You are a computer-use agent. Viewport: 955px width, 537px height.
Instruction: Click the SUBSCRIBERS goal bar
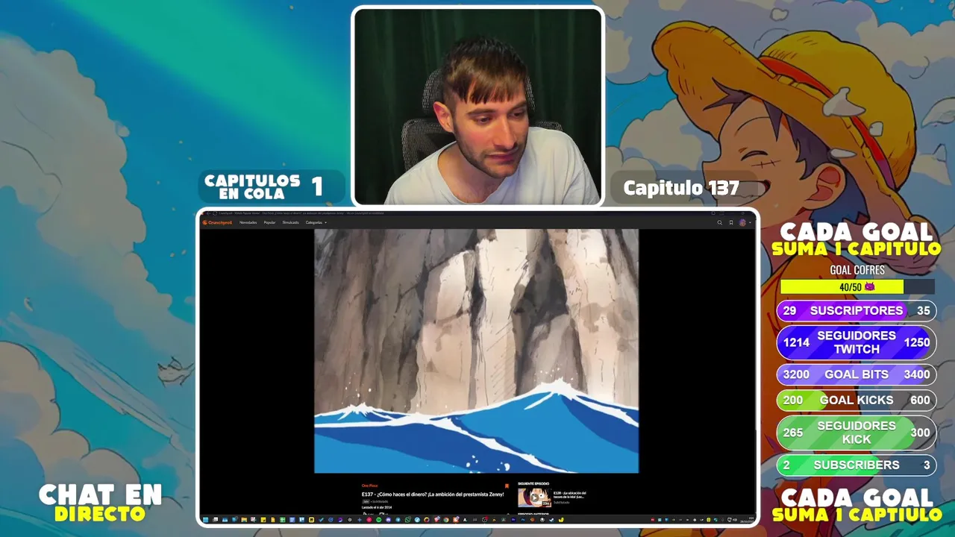click(857, 465)
